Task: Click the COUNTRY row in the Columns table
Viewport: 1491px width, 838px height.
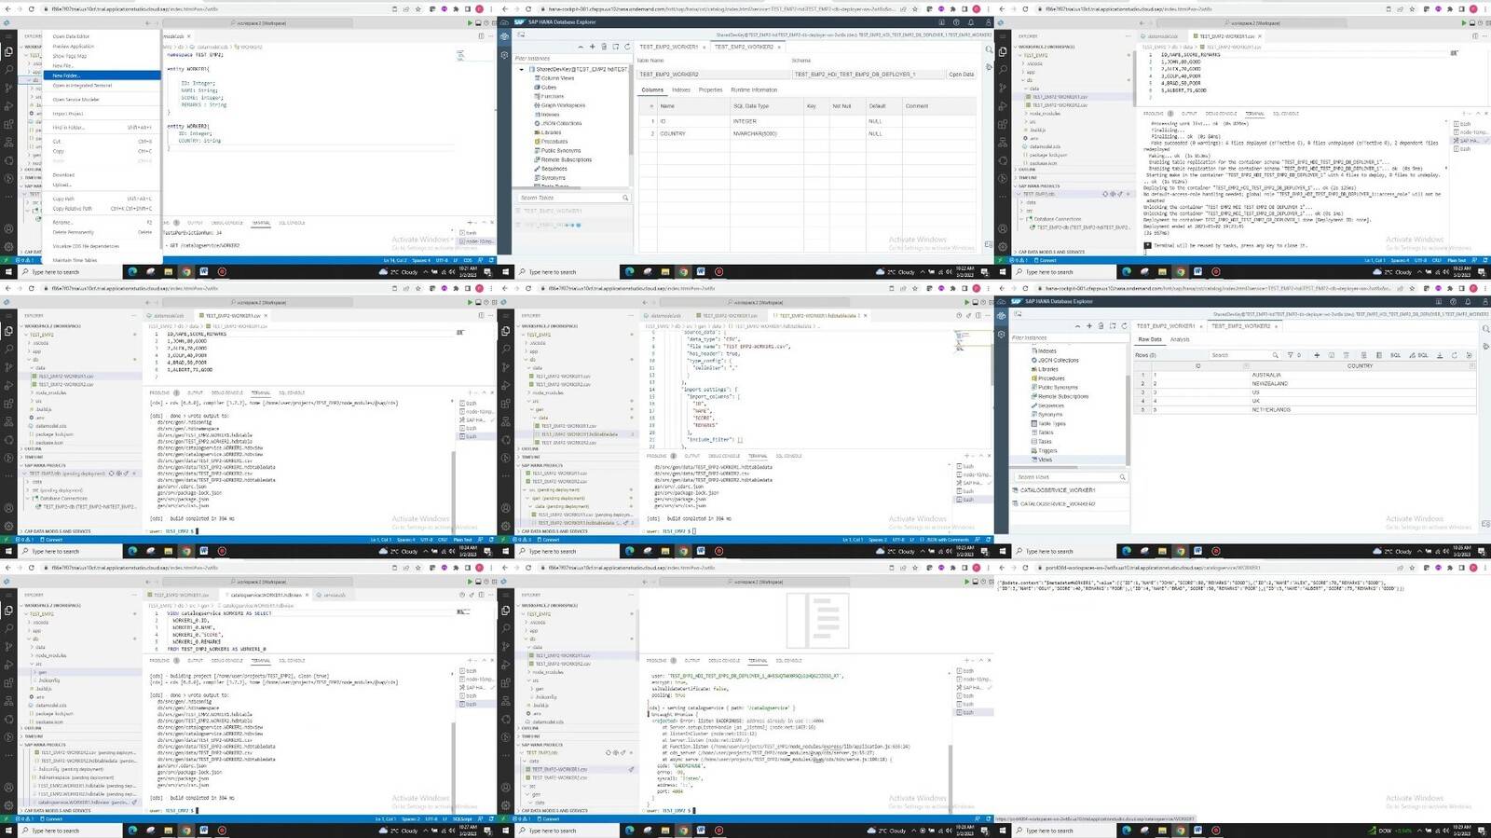Action: pyautogui.click(x=809, y=133)
